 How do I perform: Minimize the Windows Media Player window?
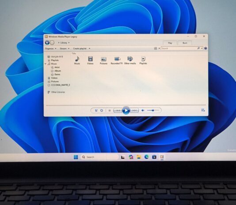pos(188,36)
